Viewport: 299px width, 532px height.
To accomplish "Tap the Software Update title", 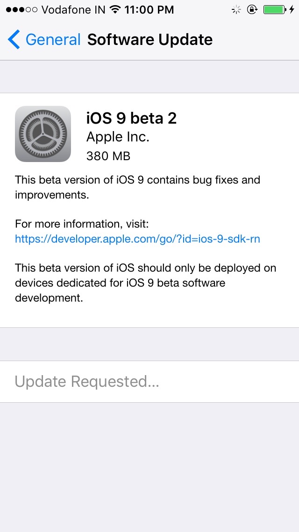I will [x=149, y=40].
